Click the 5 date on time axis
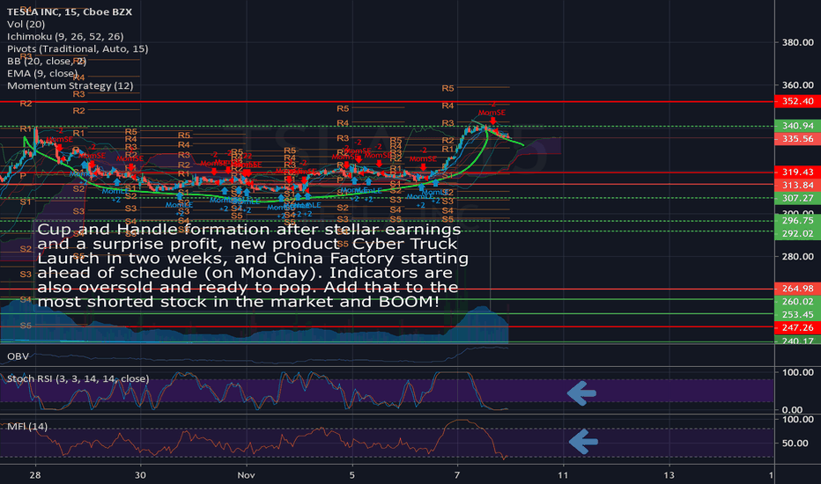Image resolution: width=821 pixels, height=484 pixels. (x=351, y=475)
